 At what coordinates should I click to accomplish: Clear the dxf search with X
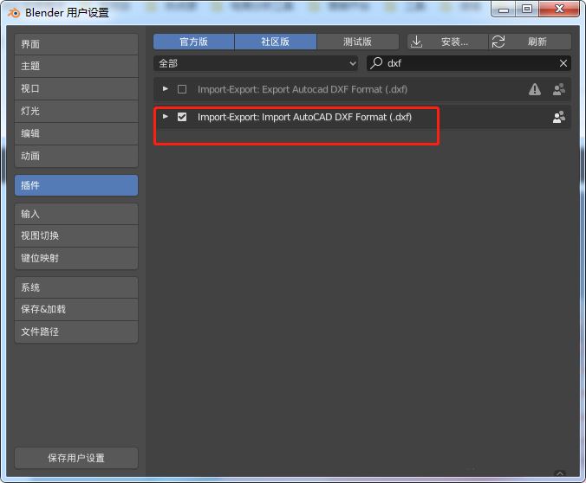click(563, 63)
